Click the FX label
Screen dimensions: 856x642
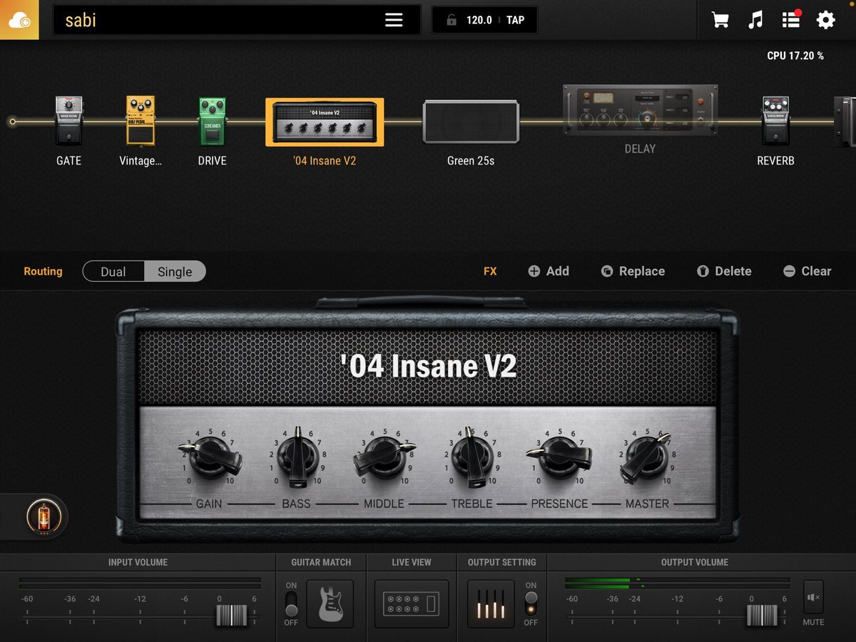tap(490, 271)
